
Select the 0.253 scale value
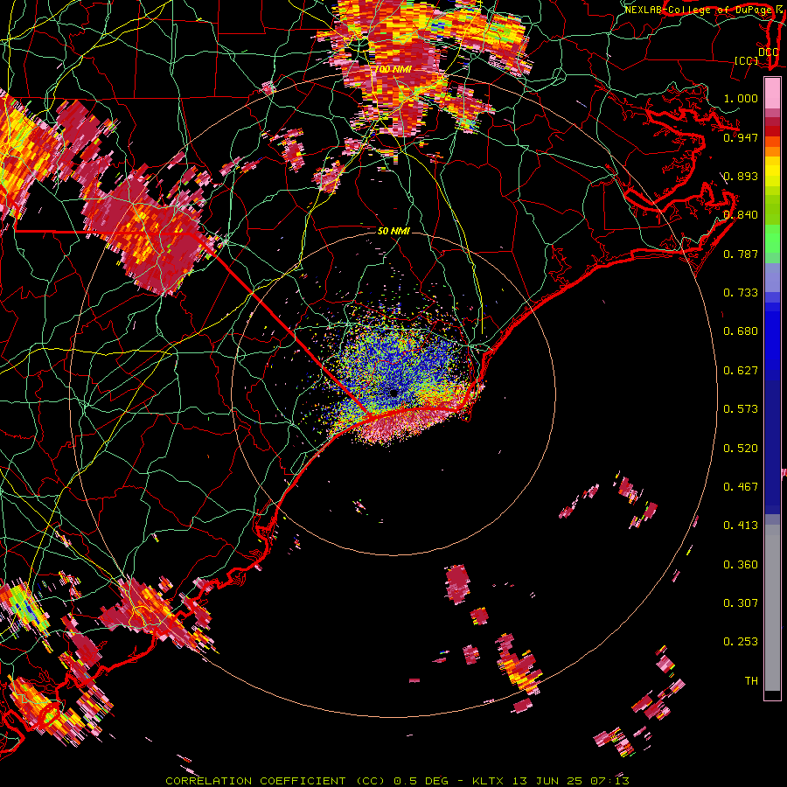tap(741, 642)
